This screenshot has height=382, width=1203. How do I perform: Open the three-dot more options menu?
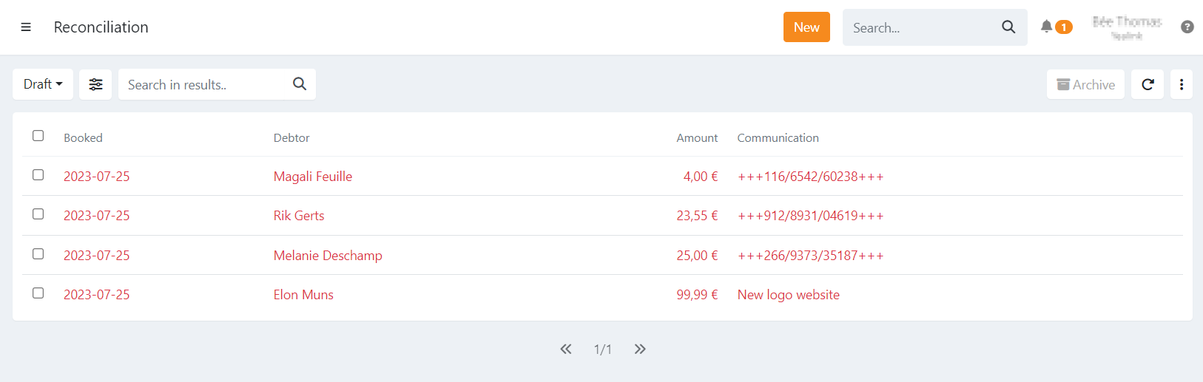pos(1181,84)
